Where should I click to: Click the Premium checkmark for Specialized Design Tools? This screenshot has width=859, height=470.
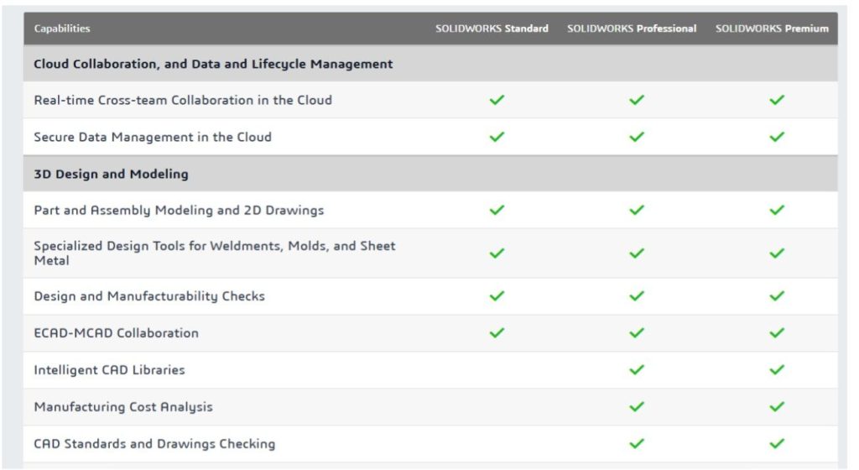click(x=777, y=253)
